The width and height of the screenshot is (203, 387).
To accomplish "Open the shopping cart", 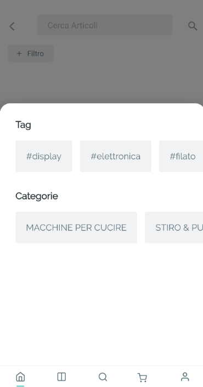I will click(x=142, y=377).
